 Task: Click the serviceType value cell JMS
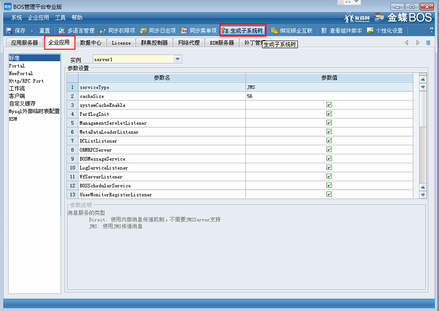pos(329,87)
